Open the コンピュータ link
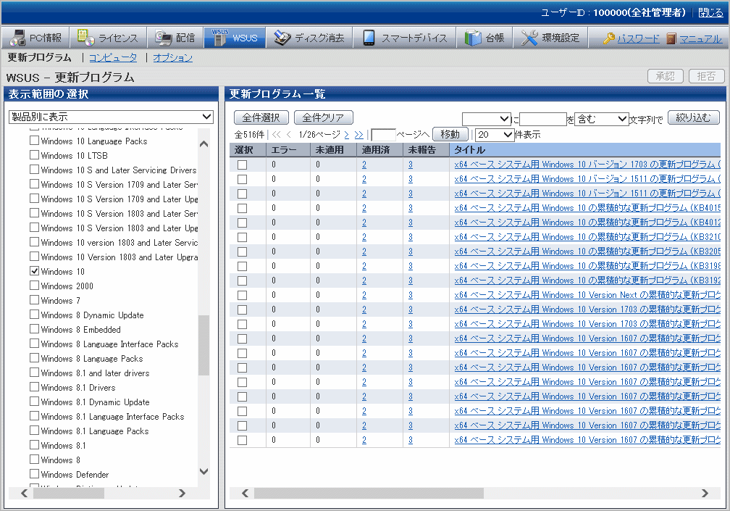The height and width of the screenshot is (511, 730). 113,58
